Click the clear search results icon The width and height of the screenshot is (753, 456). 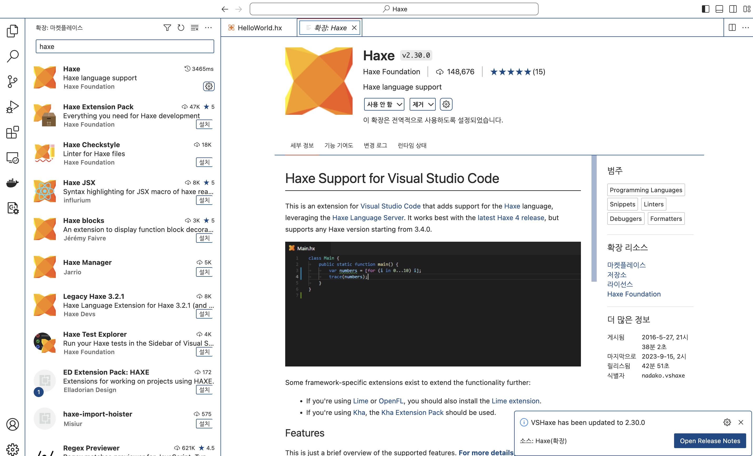194,28
